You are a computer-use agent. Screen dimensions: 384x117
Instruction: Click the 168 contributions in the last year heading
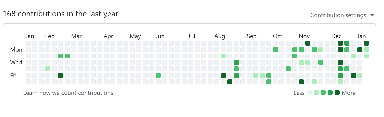60,14
